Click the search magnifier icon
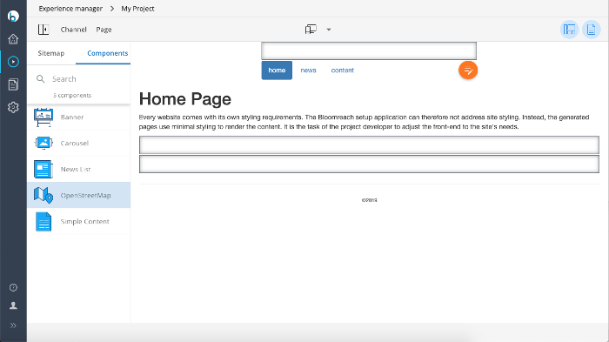This screenshot has width=609, height=342. 40,79
